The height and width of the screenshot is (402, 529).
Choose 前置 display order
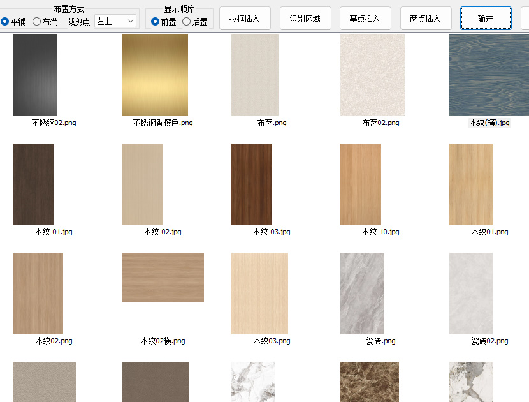coord(156,22)
